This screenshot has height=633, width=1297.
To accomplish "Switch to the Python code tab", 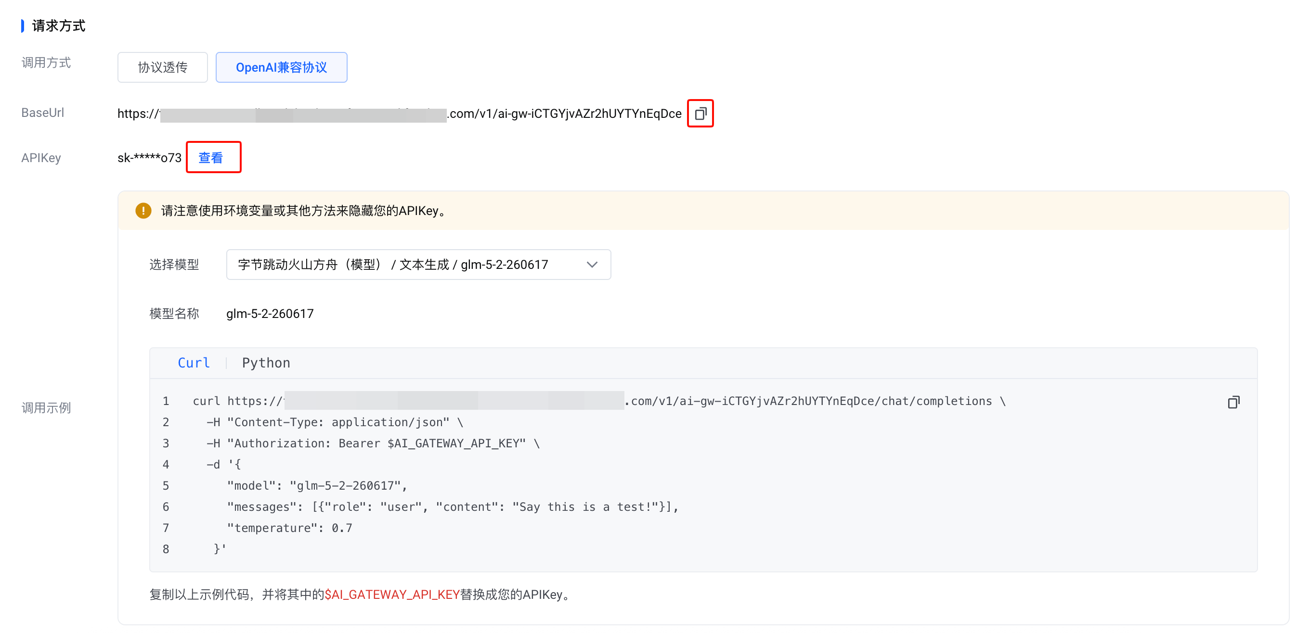I will point(266,363).
